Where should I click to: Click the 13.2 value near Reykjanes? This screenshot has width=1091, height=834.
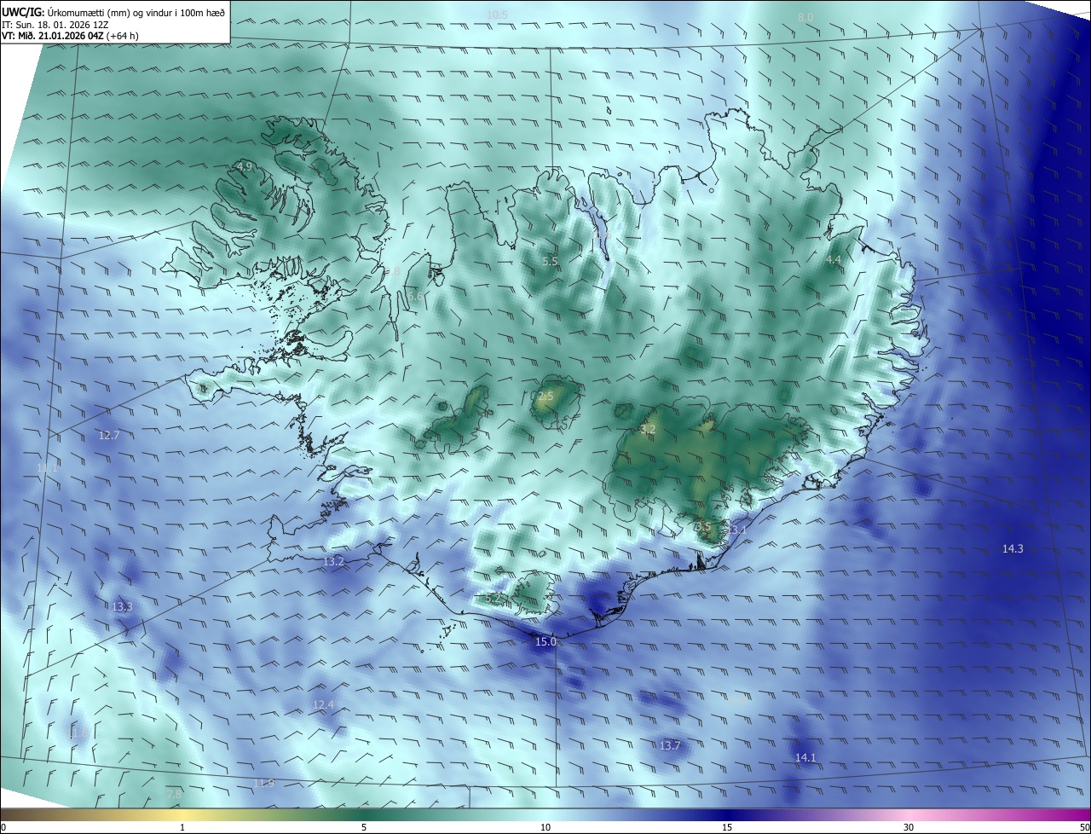[x=334, y=561]
